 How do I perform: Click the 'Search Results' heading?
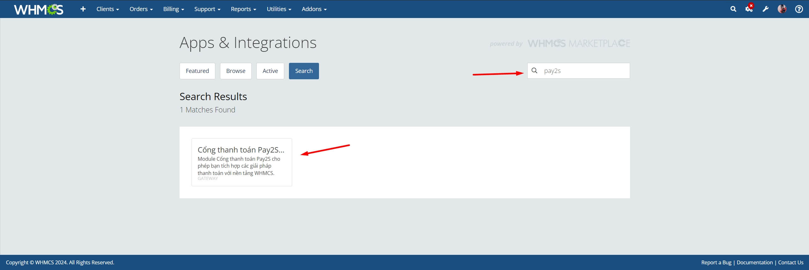point(213,96)
